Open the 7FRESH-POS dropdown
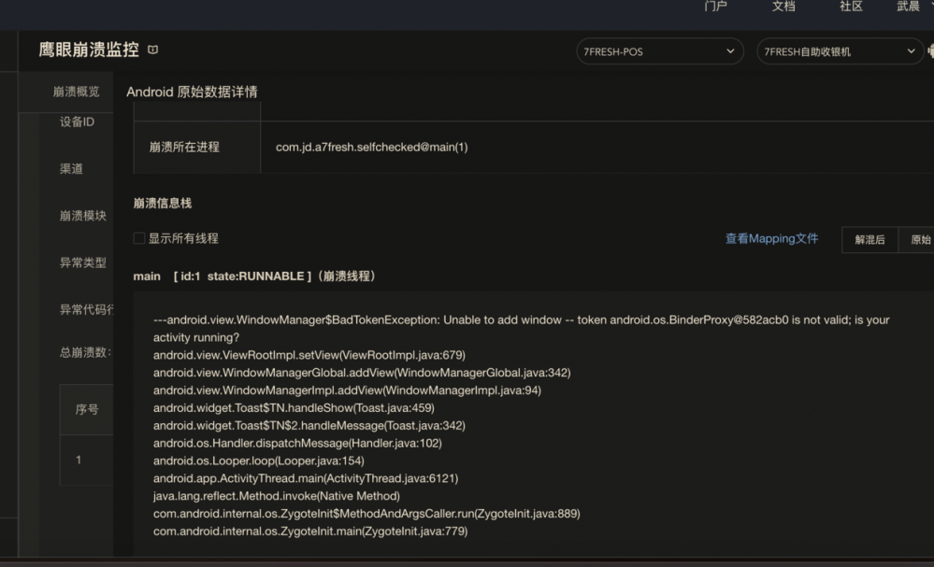Image resolution: width=934 pixels, height=567 pixels. click(659, 51)
